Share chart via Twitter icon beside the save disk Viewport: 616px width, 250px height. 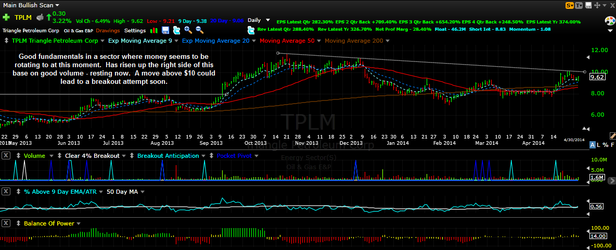177,30
